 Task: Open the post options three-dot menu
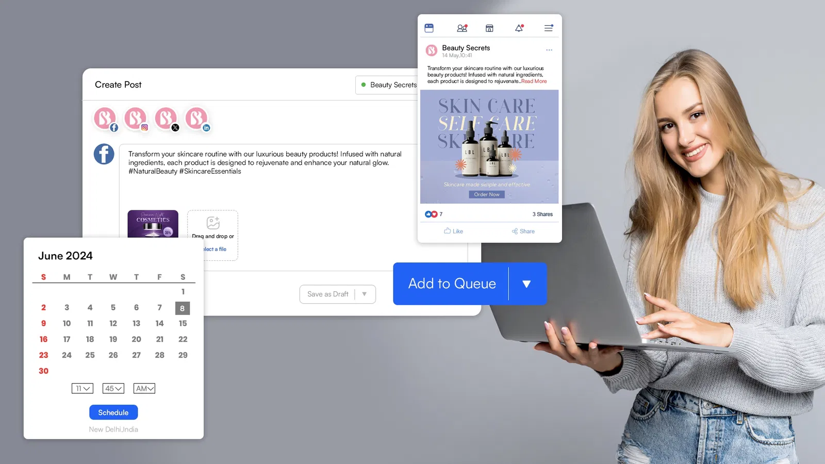pyautogui.click(x=549, y=50)
